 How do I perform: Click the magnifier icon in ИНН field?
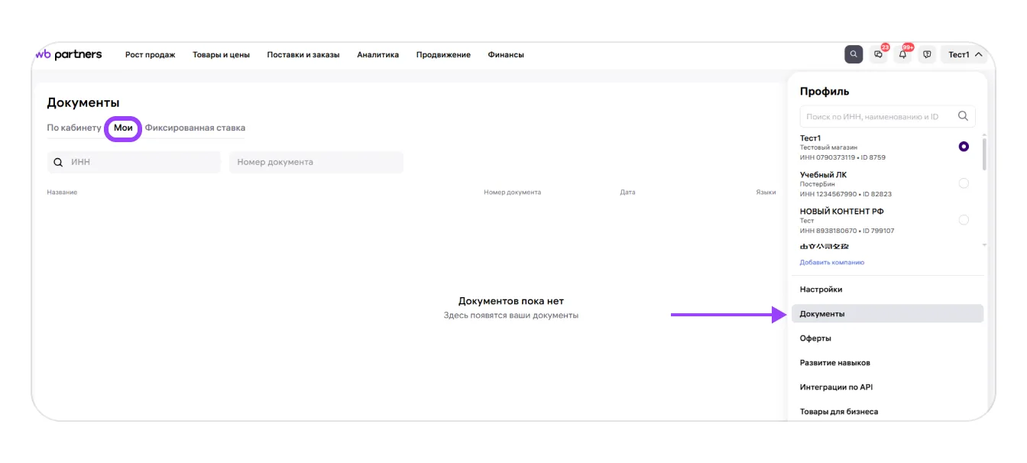pyautogui.click(x=58, y=162)
